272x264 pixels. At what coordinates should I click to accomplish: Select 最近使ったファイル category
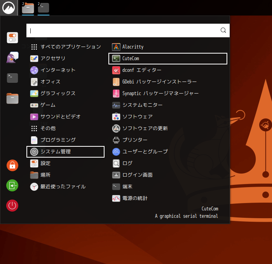(x=65, y=187)
